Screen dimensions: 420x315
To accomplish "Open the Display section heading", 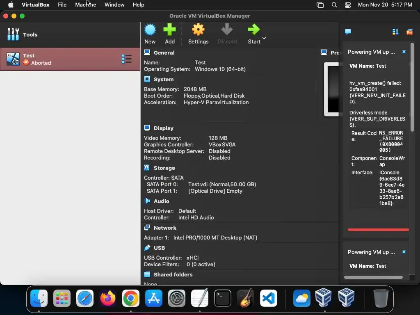I will tap(163, 128).
